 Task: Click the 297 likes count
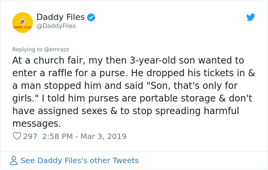[x=30, y=136]
